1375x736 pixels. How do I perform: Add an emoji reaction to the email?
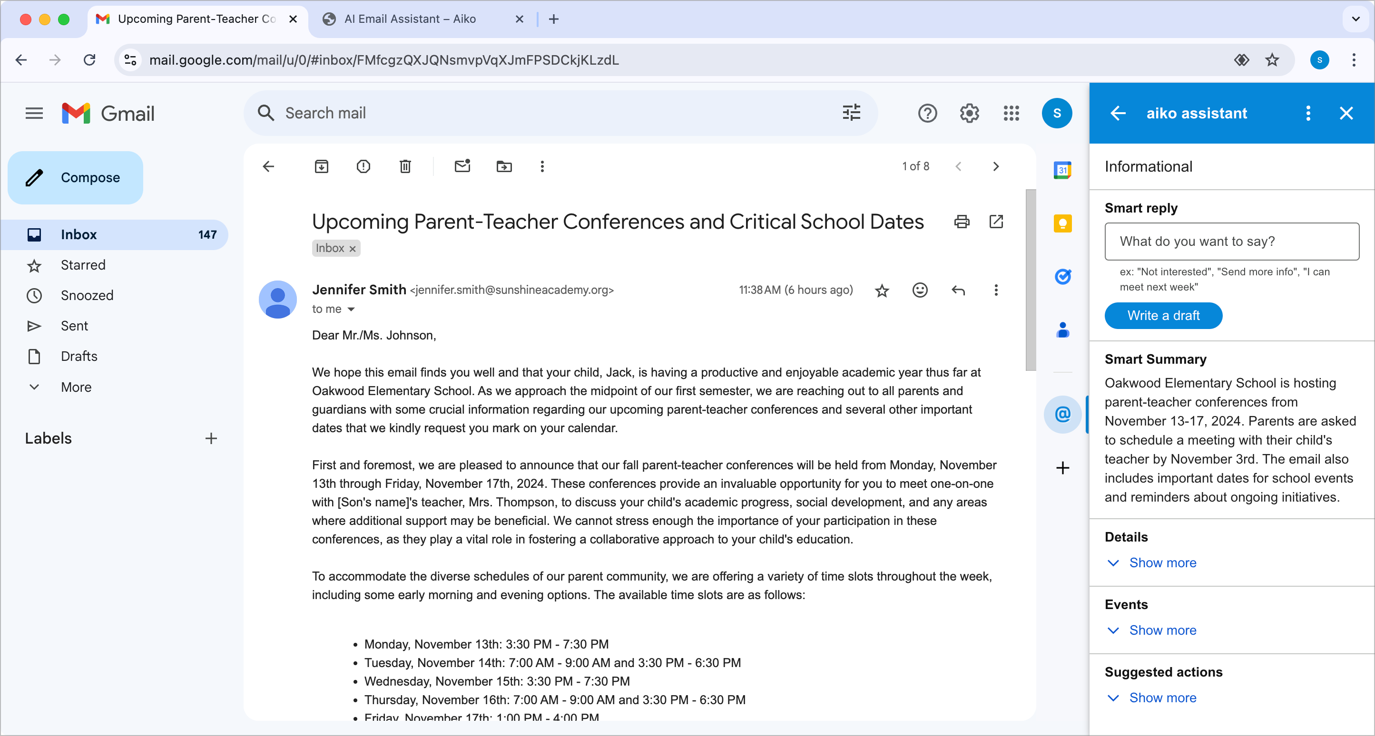coord(920,290)
